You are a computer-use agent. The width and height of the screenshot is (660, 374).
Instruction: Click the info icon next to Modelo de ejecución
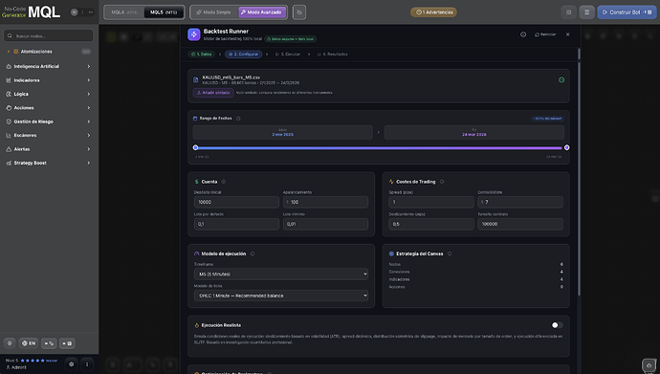pos(253,253)
